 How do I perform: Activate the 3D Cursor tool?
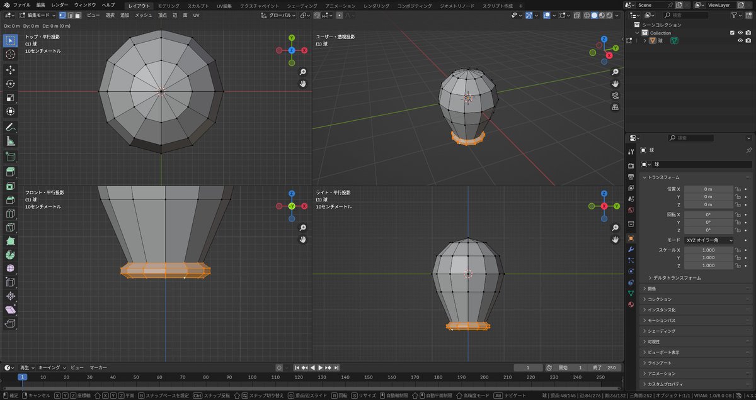(11, 55)
